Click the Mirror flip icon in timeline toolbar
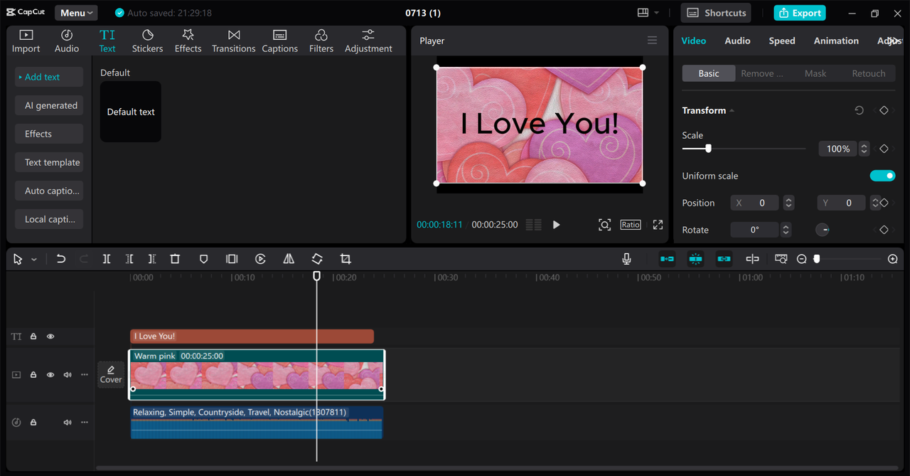Image resolution: width=910 pixels, height=476 pixels. (x=289, y=259)
